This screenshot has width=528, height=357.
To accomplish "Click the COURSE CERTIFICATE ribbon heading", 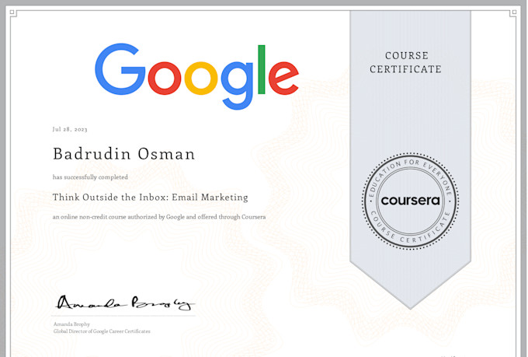I will click(406, 62).
